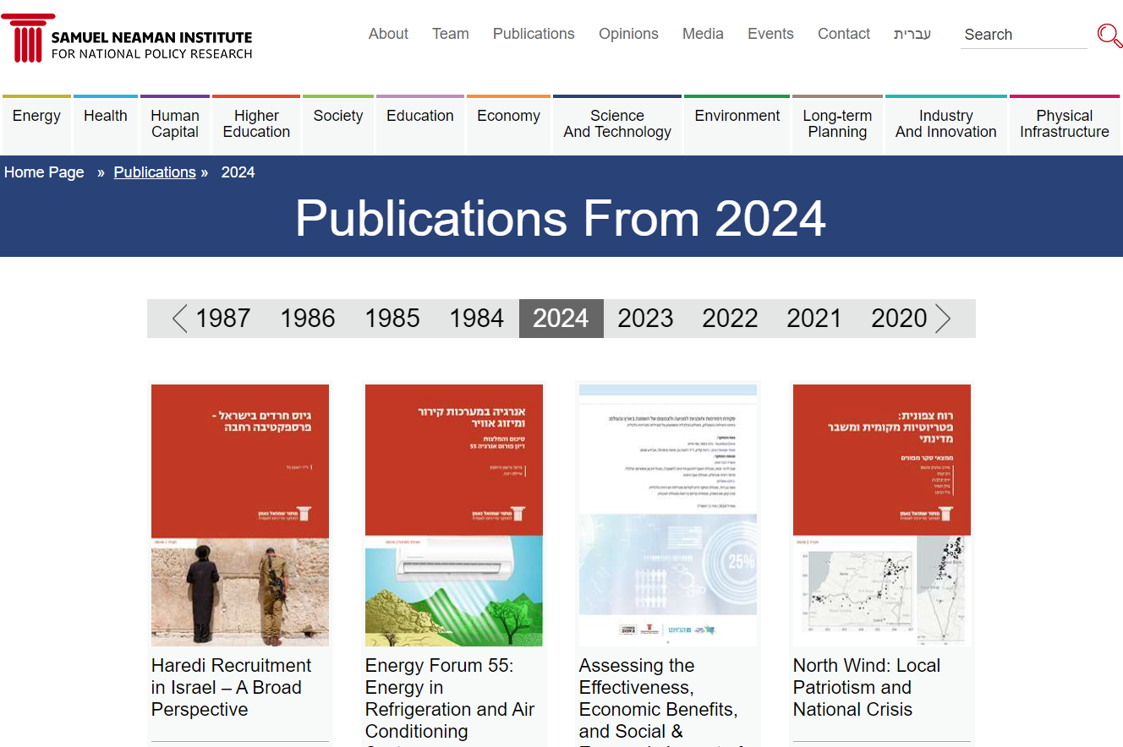
Task: Select the Environment category tab
Action: pos(737,124)
